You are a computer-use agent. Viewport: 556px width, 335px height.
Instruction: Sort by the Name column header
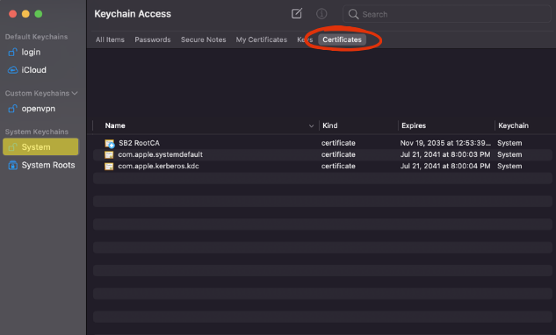pyautogui.click(x=115, y=125)
